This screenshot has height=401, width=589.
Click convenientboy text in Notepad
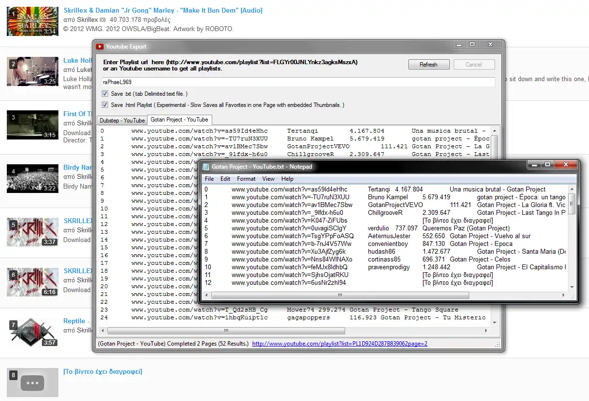pos(388,244)
